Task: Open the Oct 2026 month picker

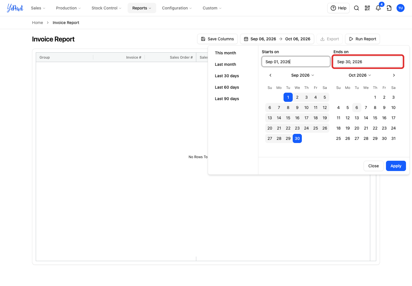Action: 360,75
